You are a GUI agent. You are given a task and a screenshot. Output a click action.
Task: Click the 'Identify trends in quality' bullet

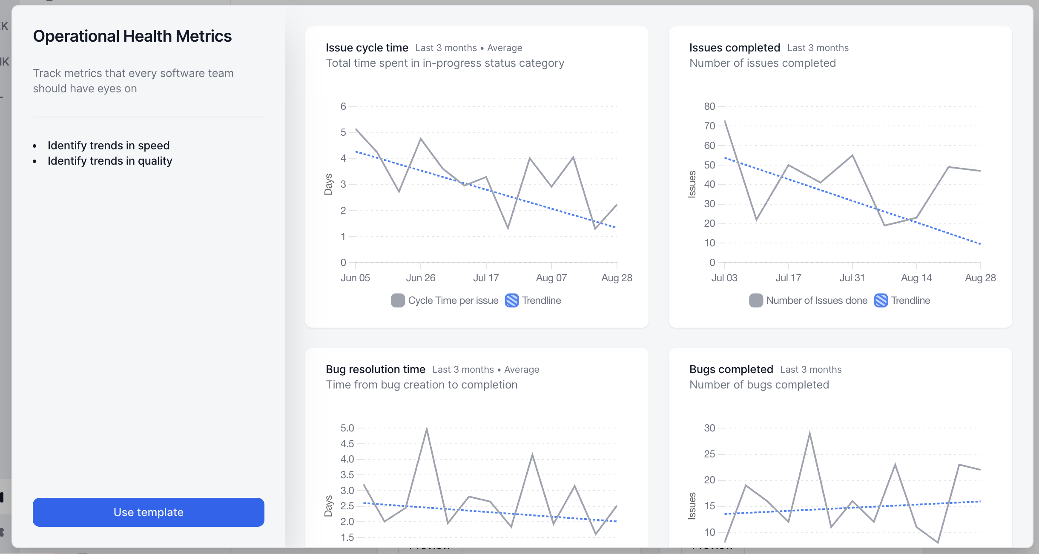tap(110, 161)
